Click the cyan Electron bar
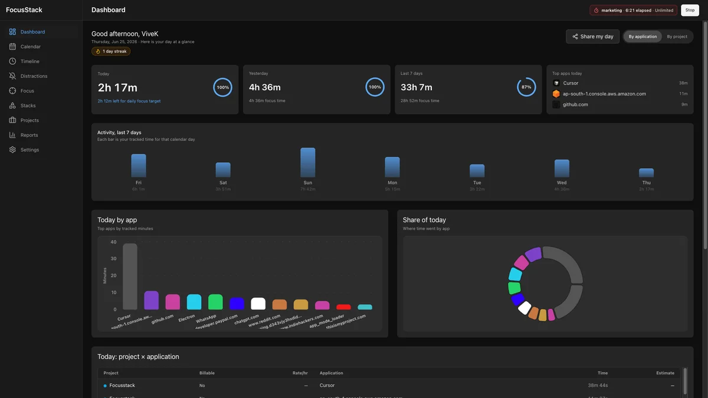The height and width of the screenshot is (398, 708). point(194,302)
